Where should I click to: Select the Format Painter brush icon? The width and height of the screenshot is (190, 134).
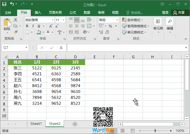(x=16, y=32)
